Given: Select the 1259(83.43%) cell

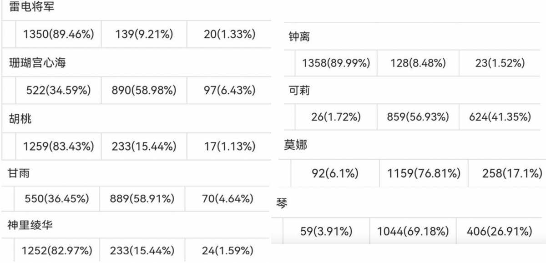Looking at the screenshot, I should coord(58,147).
